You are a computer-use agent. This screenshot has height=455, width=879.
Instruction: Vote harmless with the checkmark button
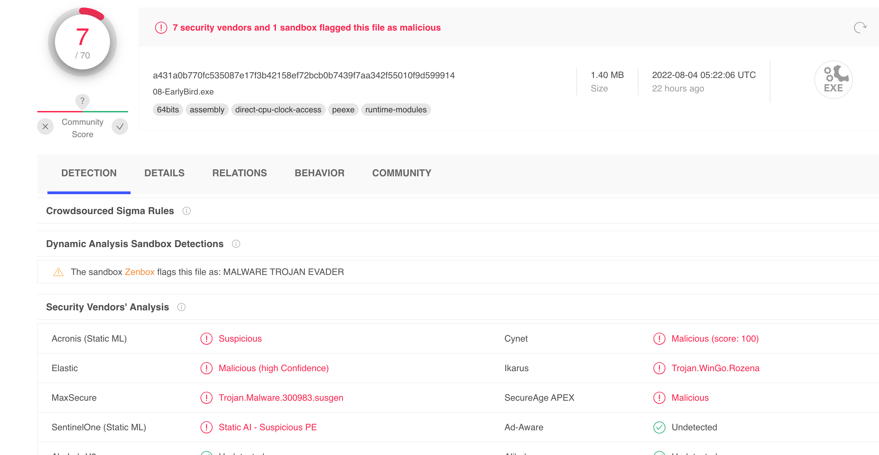coord(120,126)
